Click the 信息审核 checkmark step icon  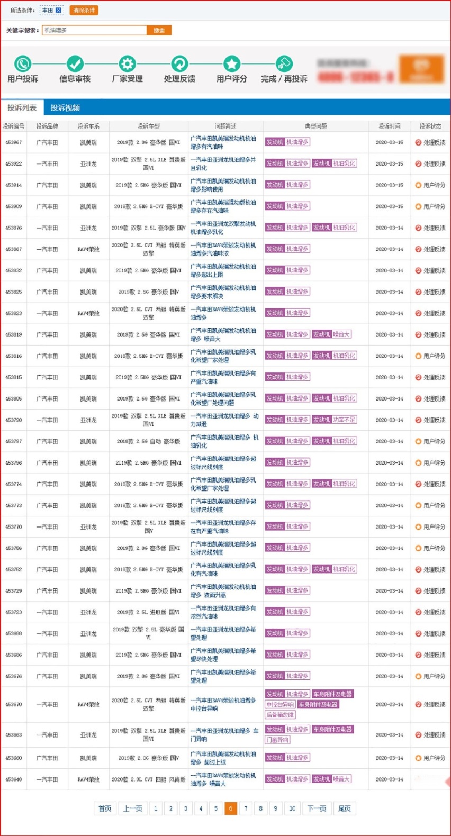point(75,64)
